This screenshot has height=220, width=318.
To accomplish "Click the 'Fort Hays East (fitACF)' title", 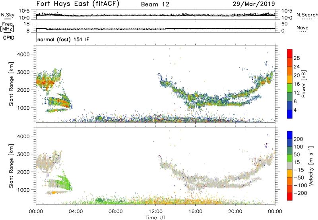I will click(x=78, y=4).
